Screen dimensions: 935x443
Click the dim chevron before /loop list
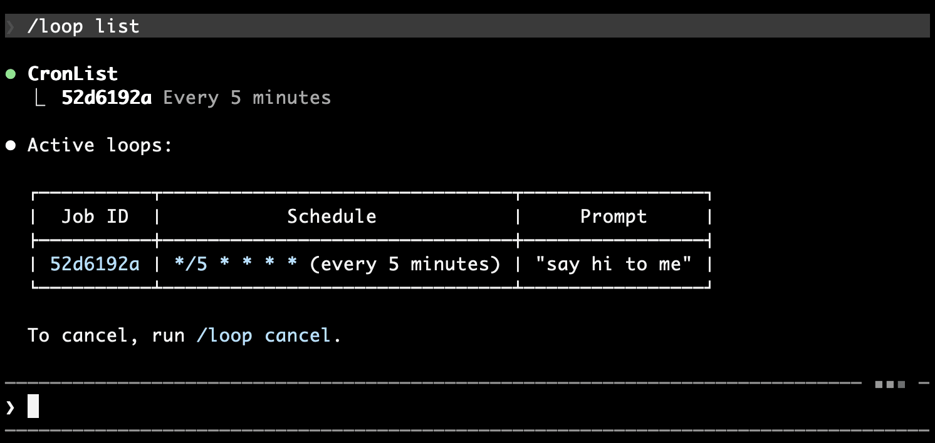pyautogui.click(x=10, y=26)
